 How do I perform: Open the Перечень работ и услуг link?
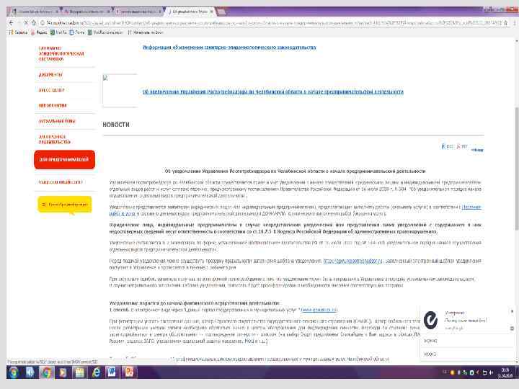coord(471,207)
